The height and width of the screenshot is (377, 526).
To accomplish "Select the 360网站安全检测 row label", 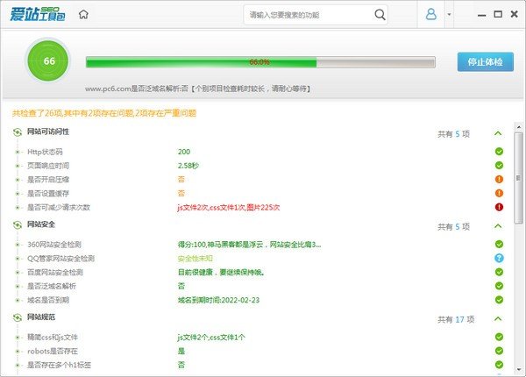I will (x=54, y=245).
